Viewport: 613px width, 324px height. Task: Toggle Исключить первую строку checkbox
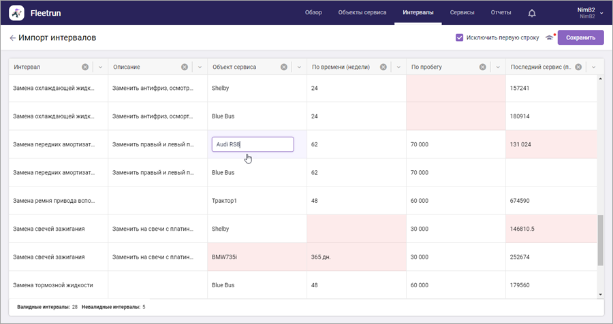click(460, 38)
